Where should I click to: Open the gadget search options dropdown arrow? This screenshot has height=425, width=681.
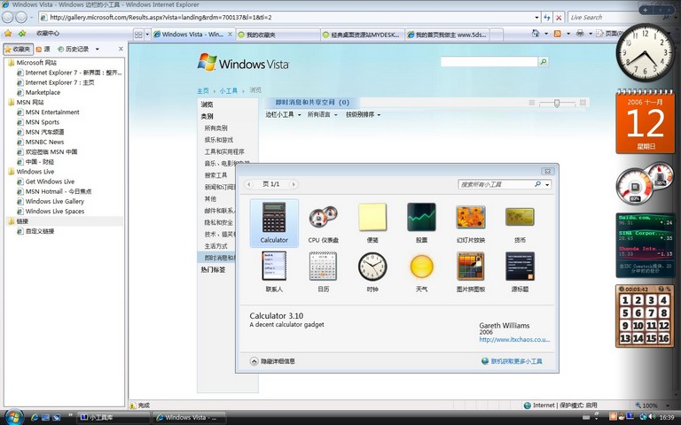pos(547,184)
